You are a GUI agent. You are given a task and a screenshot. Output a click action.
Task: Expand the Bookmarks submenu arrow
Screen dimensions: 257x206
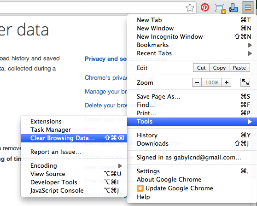click(250, 45)
